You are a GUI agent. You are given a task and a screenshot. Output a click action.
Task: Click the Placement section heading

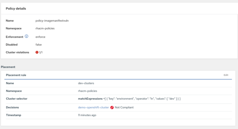(x=8, y=67)
